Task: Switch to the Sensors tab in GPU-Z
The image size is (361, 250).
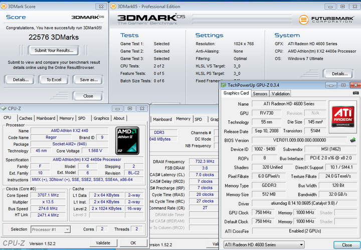Action: coord(260,94)
